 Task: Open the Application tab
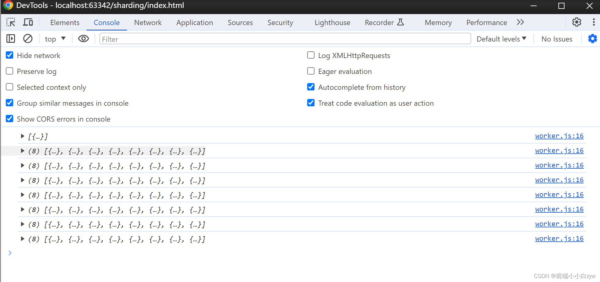point(195,23)
